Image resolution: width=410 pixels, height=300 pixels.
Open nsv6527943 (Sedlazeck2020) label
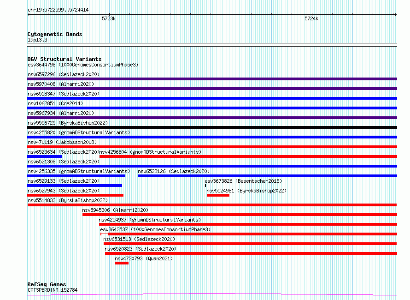click(x=64, y=191)
